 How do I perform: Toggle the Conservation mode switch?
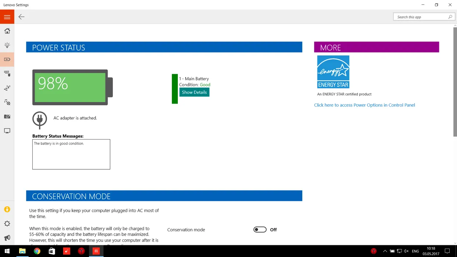coord(260,229)
